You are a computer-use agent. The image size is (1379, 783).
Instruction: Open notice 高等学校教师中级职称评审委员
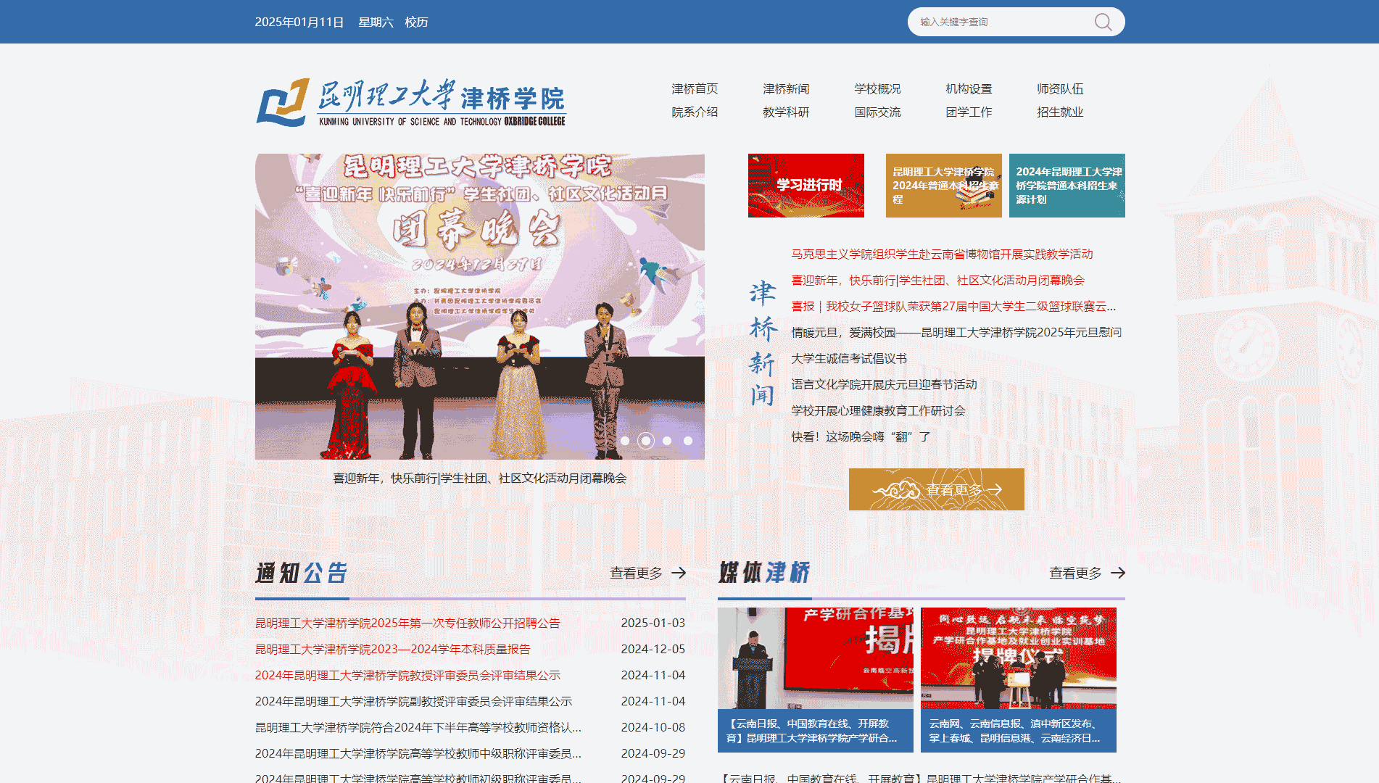point(418,754)
